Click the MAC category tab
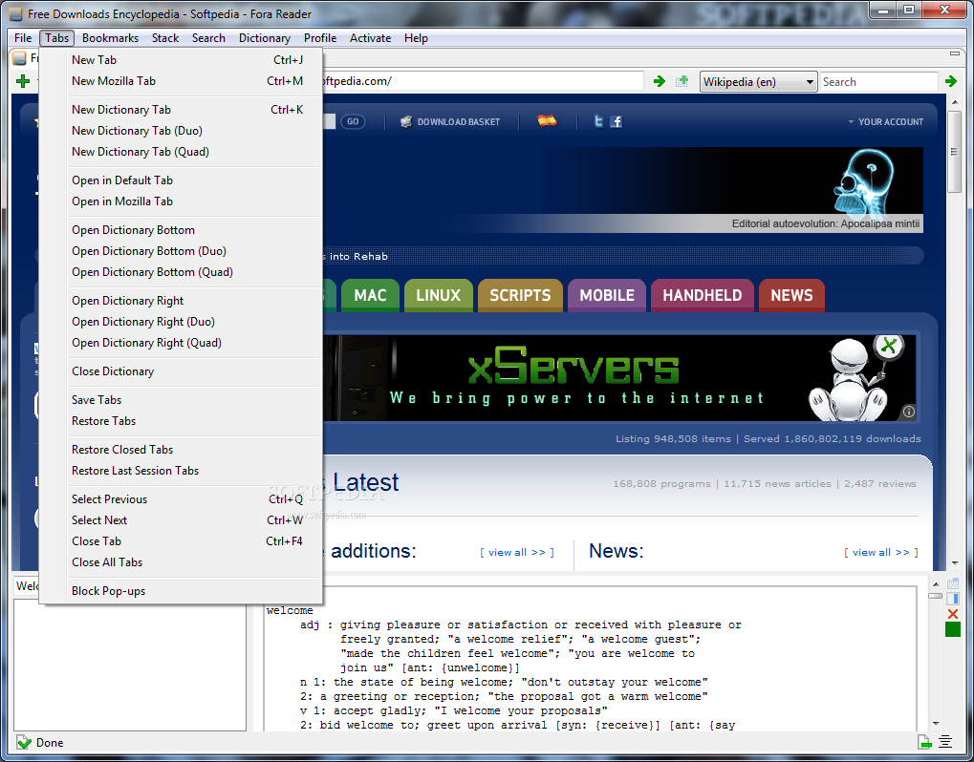 [x=370, y=295]
